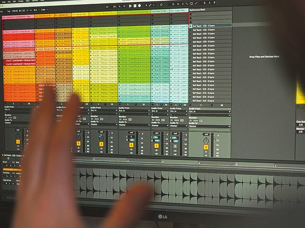The width and height of the screenshot is (305, 228).
Task: Toggle the metronome icon
Action: click(35, 10)
